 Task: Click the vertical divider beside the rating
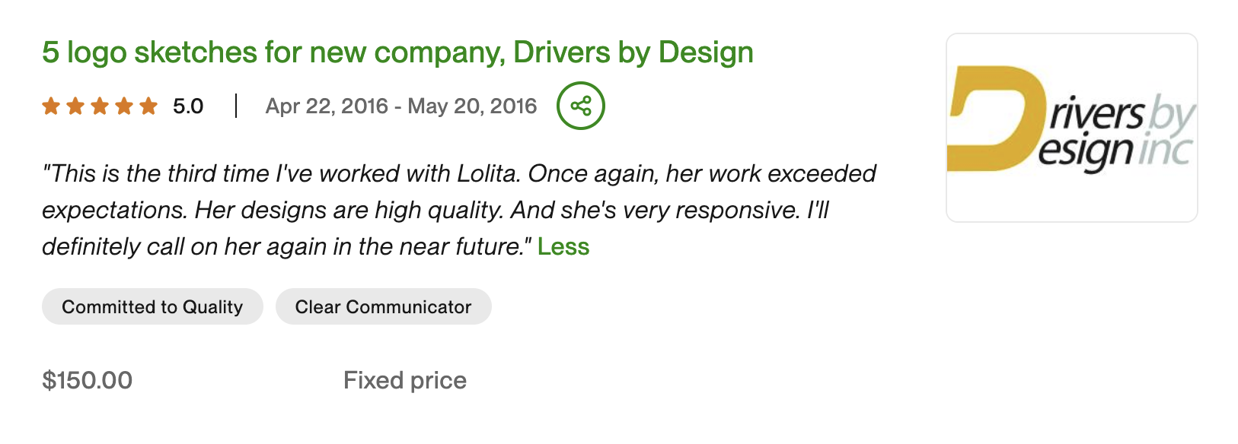click(x=236, y=106)
